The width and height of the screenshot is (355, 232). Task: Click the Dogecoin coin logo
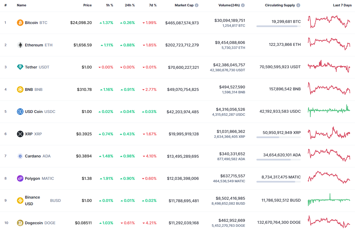tap(20, 223)
